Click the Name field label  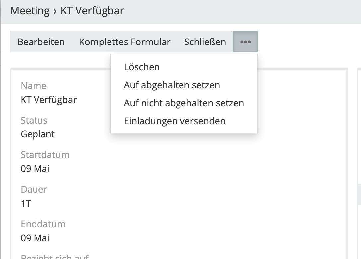click(34, 86)
